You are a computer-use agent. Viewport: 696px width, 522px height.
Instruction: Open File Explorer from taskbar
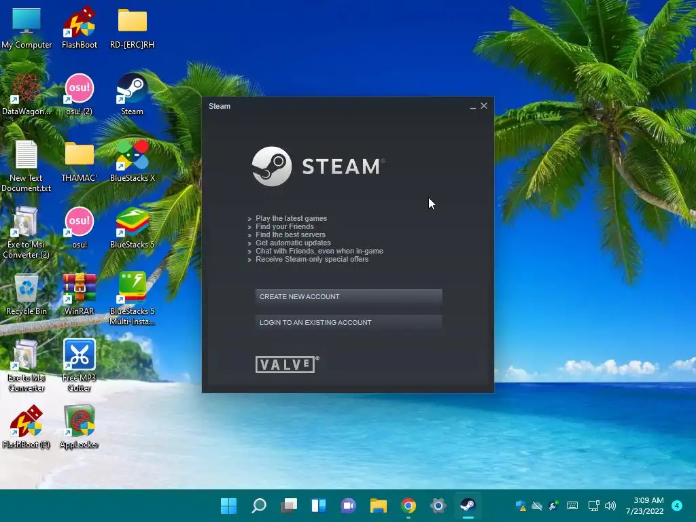click(378, 506)
